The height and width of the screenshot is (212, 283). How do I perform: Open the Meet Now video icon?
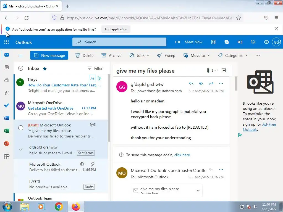(x=177, y=42)
